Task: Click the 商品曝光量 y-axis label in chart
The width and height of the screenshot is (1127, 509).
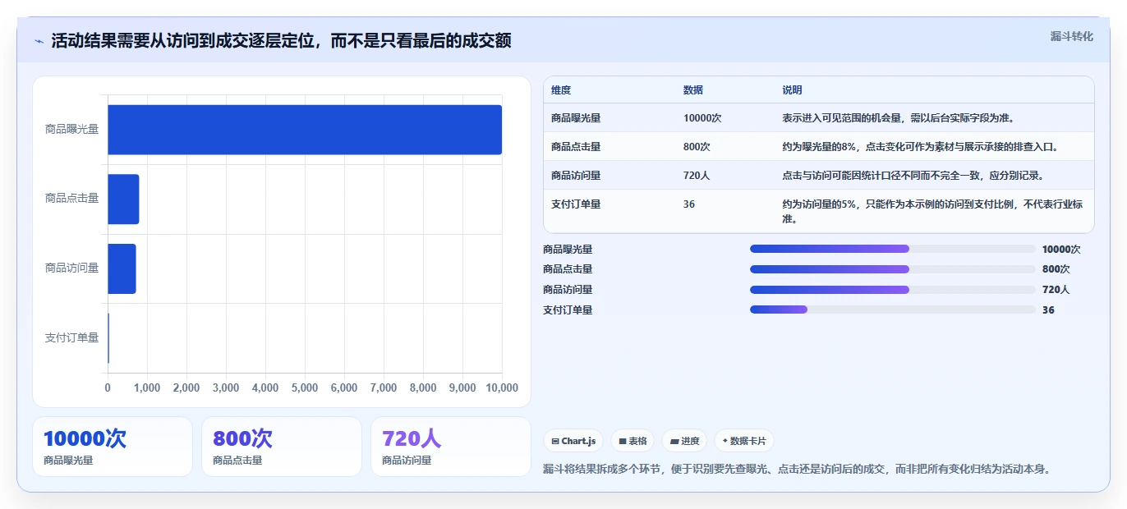Action: [71, 129]
